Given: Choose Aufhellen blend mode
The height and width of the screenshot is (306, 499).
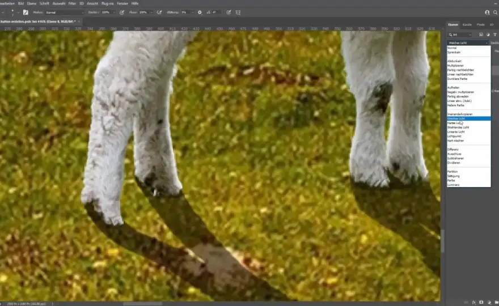Looking at the screenshot, I should point(468,87).
